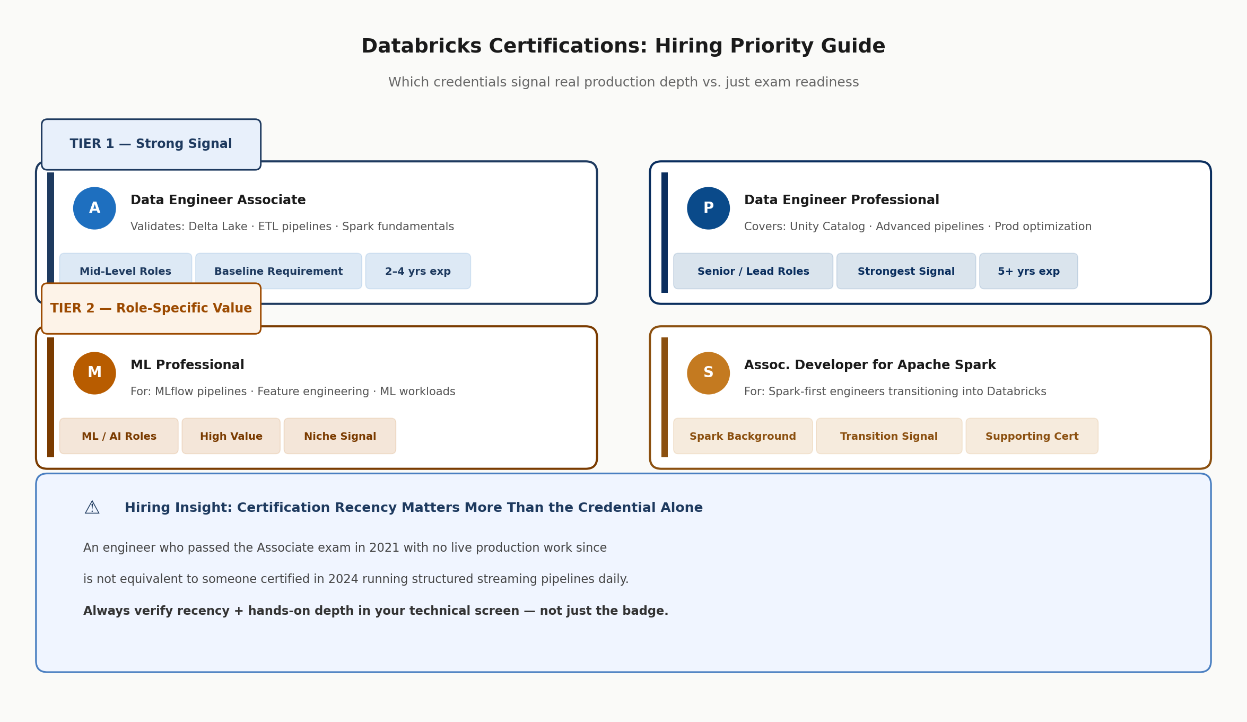Viewport: 1247px width, 722px height.
Task: Click the 'ML Professional' heading
Action: tap(187, 365)
